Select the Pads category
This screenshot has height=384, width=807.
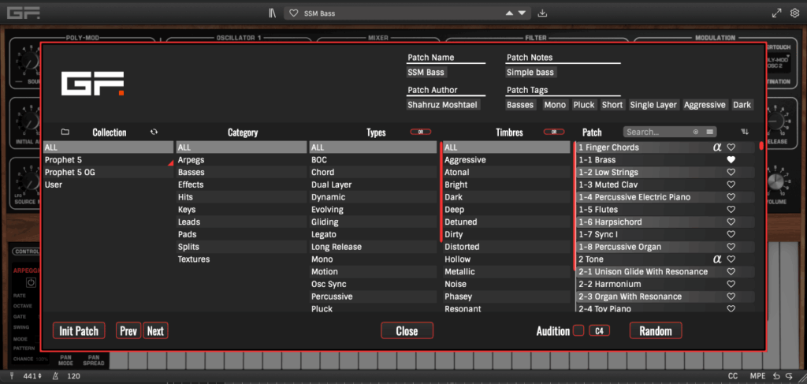(x=241, y=235)
